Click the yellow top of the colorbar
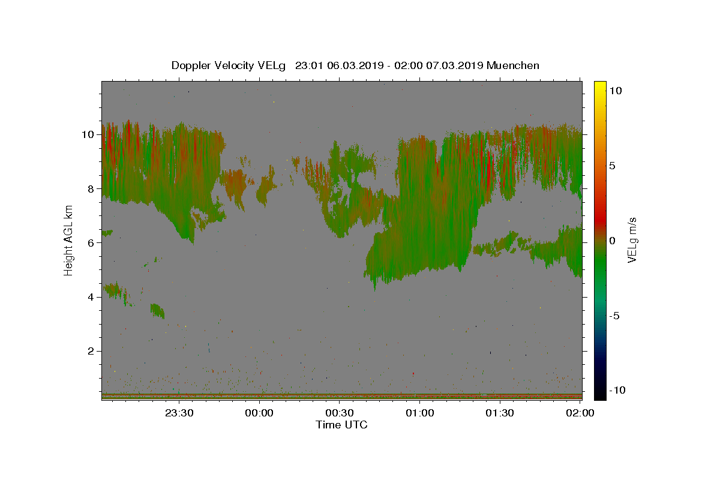The height and width of the screenshot is (480, 720). pos(599,87)
